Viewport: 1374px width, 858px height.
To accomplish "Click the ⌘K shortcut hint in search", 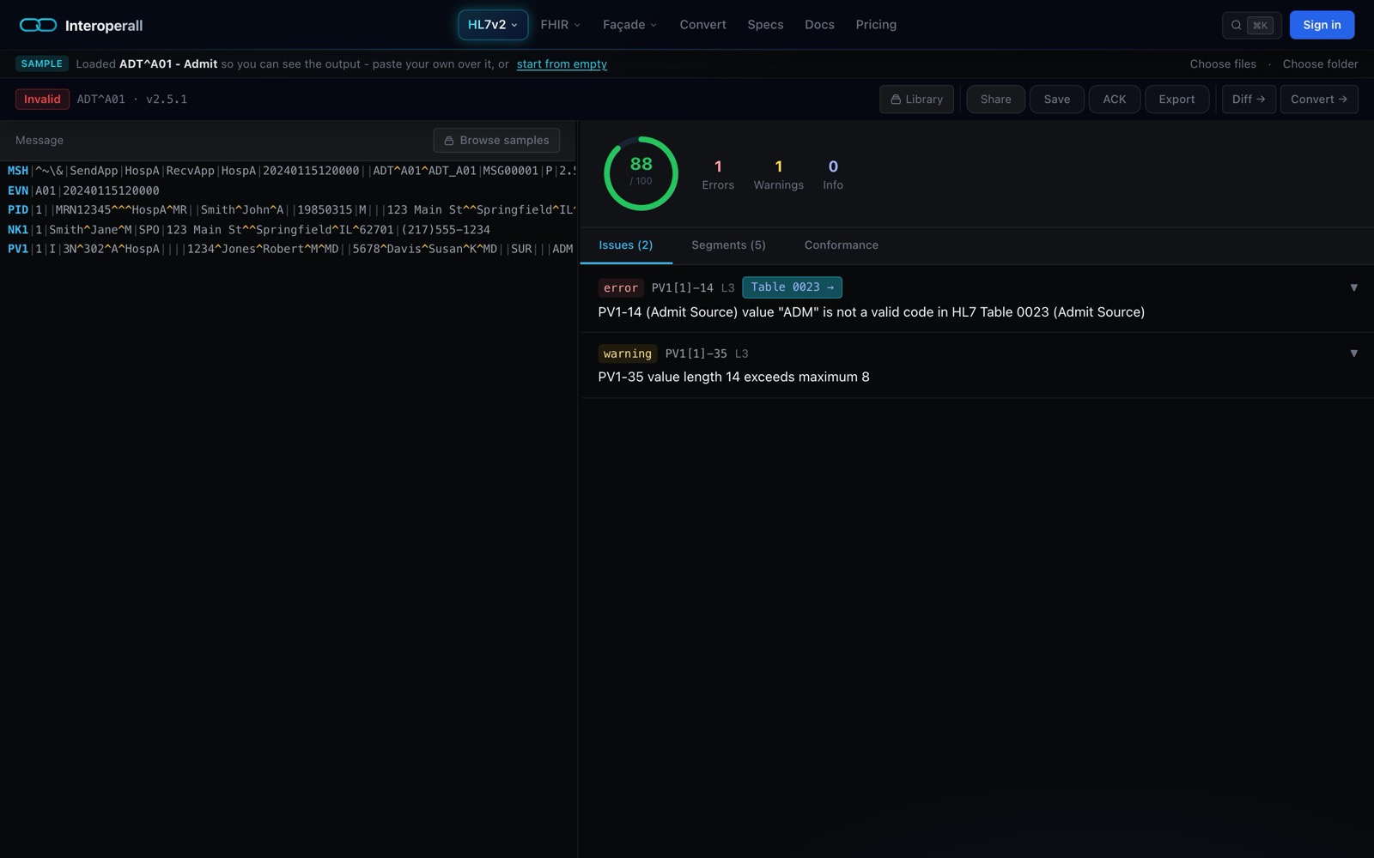I will (1260, 25).
